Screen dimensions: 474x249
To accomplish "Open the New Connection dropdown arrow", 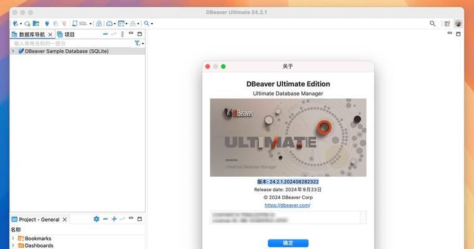I will pyautogui.click(x=21, y=24).
